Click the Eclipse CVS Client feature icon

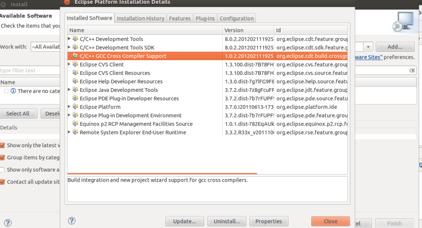pos(75,64)
